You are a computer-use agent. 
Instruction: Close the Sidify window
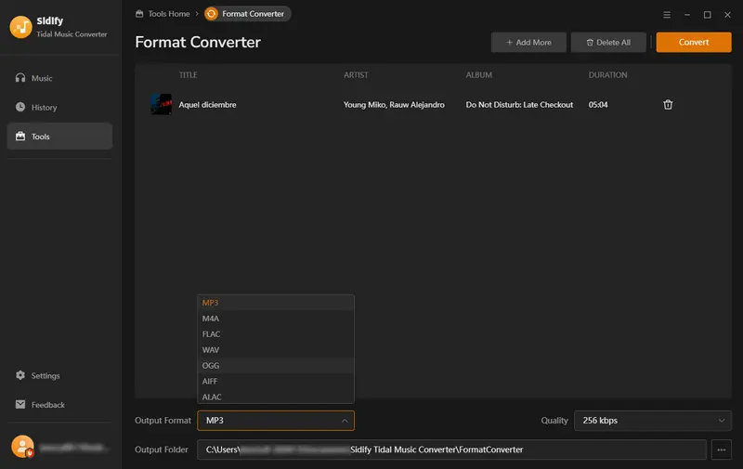(728, 15)
